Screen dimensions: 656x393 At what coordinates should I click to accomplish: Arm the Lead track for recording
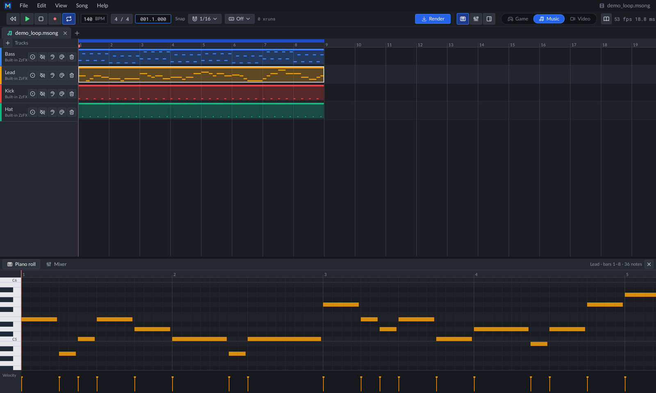point(33,75)
